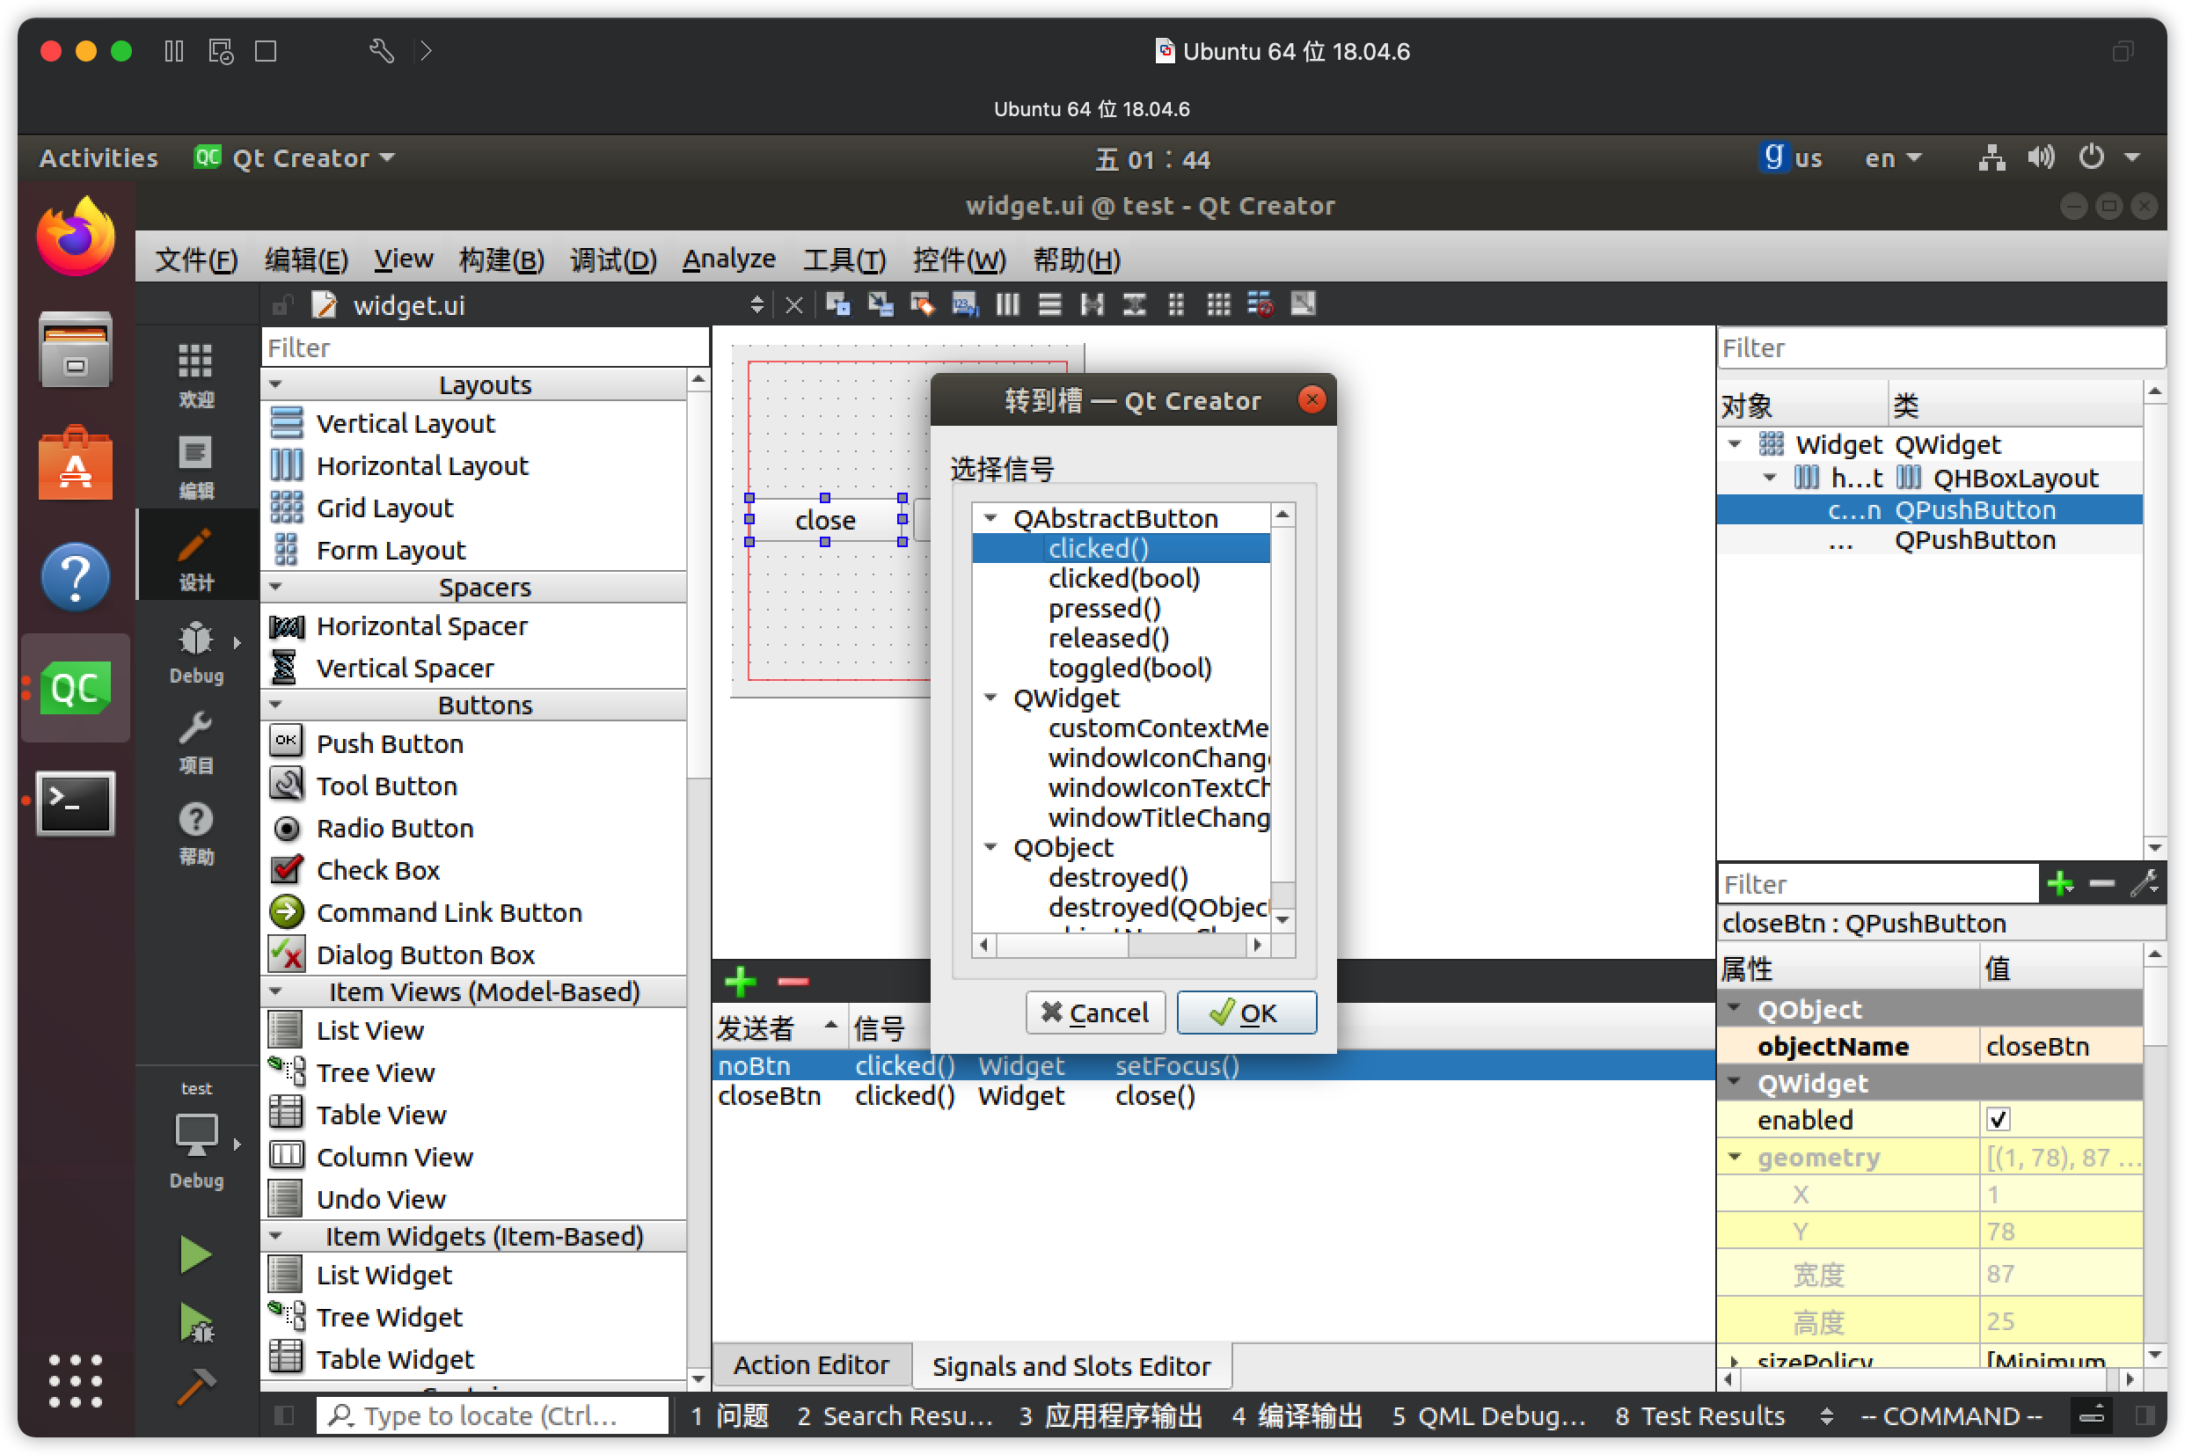Collapse the QAbstractButton signal group
This screenshot has height=1455, width=2185.
991,518
